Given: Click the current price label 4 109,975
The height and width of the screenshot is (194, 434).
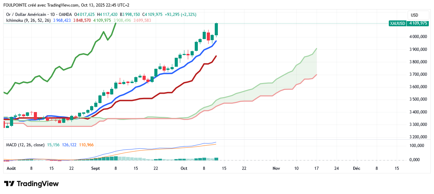Looking at the screenshot, I should tap(418, 24).
